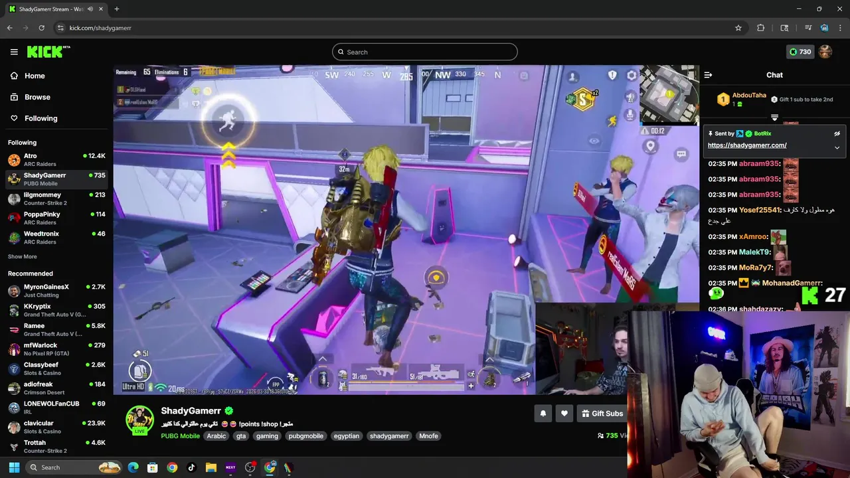
Task: Open Trottah's Counter-Strike 2 channel
Action: pyautogui.click(x=56, y=446)
